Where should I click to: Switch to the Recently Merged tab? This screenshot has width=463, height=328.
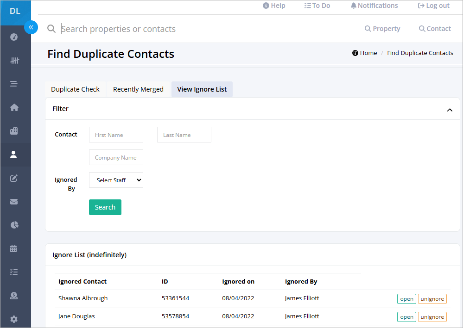(x=138, y=89)
